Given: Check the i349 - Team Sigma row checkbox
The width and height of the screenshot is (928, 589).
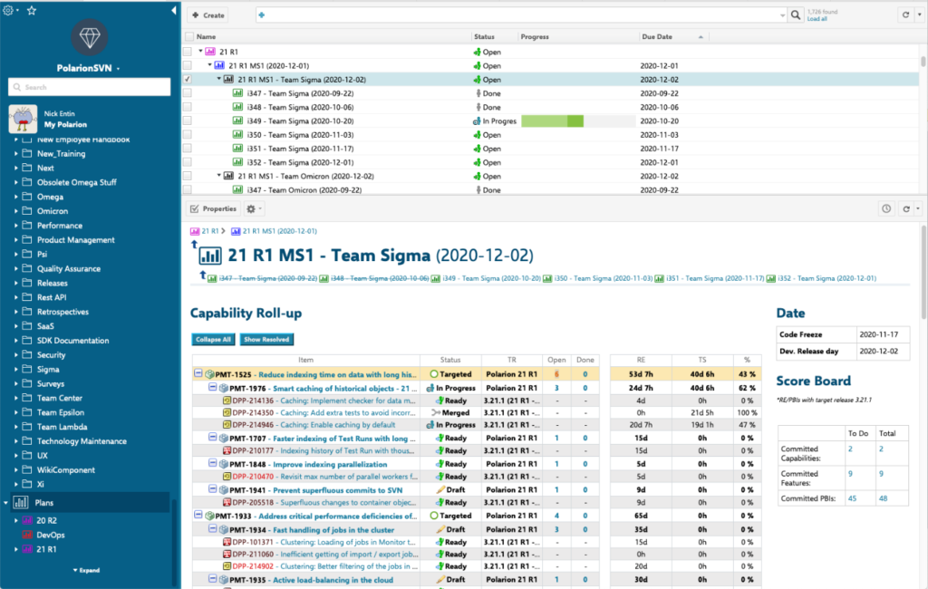Looking at the screenshot, I should pos(188,121).
